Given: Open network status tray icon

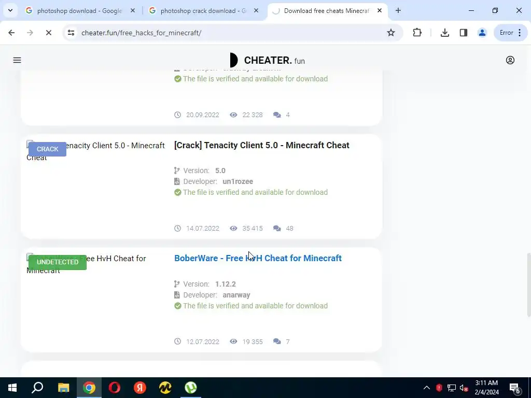Looking at the screenshot, I should pyautogui.click(x=451, y=388).
